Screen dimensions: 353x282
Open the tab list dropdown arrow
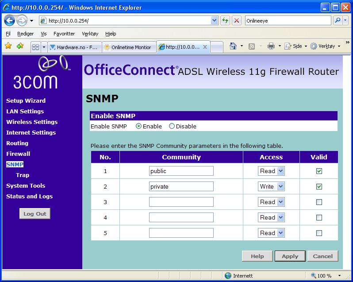pos(44,47)
